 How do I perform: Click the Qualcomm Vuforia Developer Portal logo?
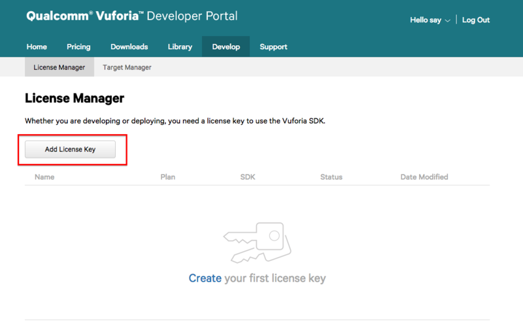pyautogui.click(x=132, y=16)
